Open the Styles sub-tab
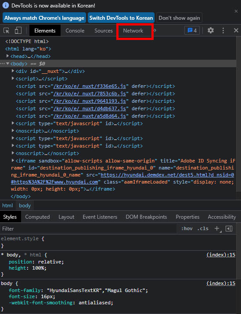 10,217
